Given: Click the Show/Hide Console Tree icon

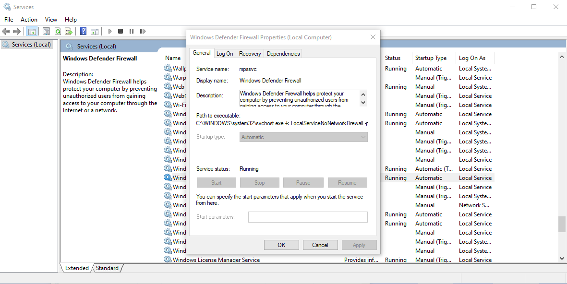Looking at the screenshot, I should (x=32, y=32).
